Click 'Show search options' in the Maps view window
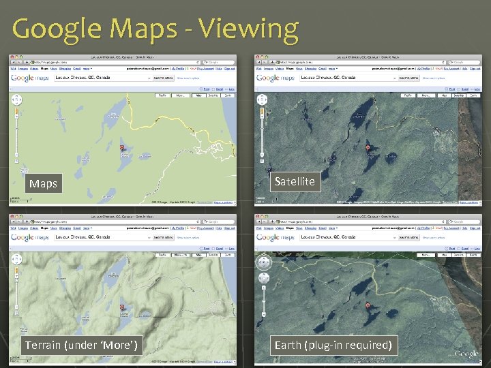Image resolution: width=491 pixels, height=368 pixels. pyautogui.click(x=188, y=78)
